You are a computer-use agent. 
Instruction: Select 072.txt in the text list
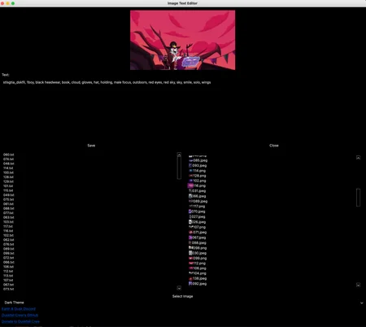pyautogui.click(x=9, y=258)
